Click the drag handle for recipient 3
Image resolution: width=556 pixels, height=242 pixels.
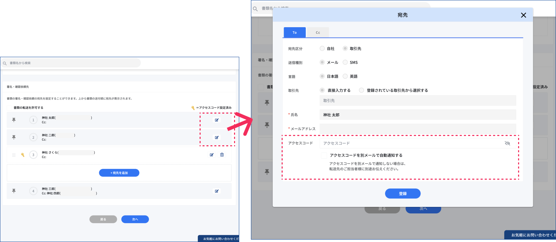pyautogui.click(x=14, y=155)
